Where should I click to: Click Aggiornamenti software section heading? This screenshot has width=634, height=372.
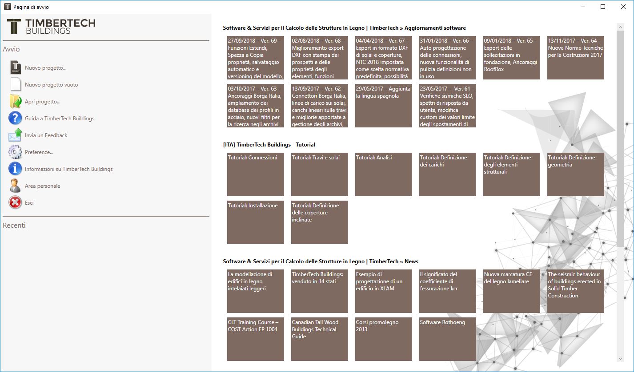click(x=345, y=28)
